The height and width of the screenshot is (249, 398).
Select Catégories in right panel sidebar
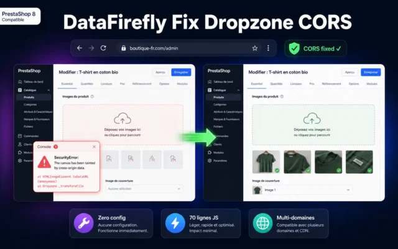tap(220, 105)
